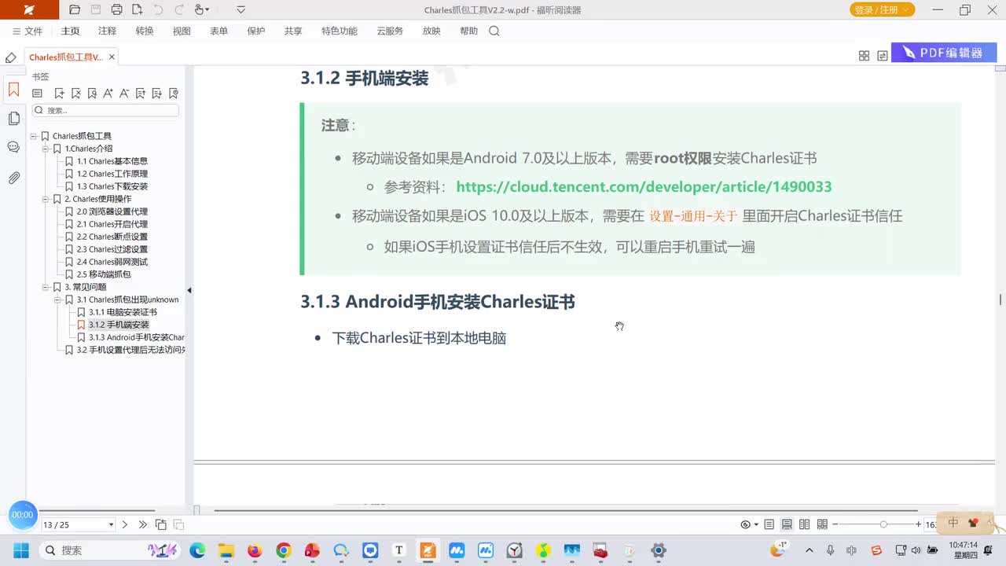Click the Windows Start button
The height and width of the screenshot is (566, 1006).
(20, 550)
